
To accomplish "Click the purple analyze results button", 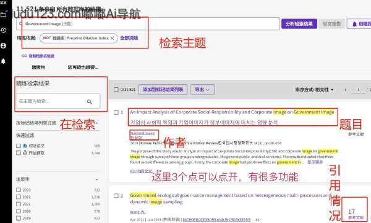I will (x=299, y=24).
